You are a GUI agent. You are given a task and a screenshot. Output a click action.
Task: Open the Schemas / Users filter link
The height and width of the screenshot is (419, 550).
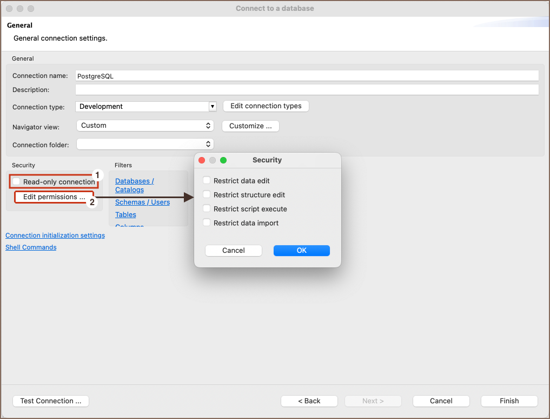(x=142, y=202)
